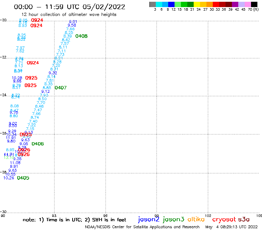The width and height of the screenshot is (262, 230).
Task: Select the latitude axis label "-22"
Action: click(3, 57)
